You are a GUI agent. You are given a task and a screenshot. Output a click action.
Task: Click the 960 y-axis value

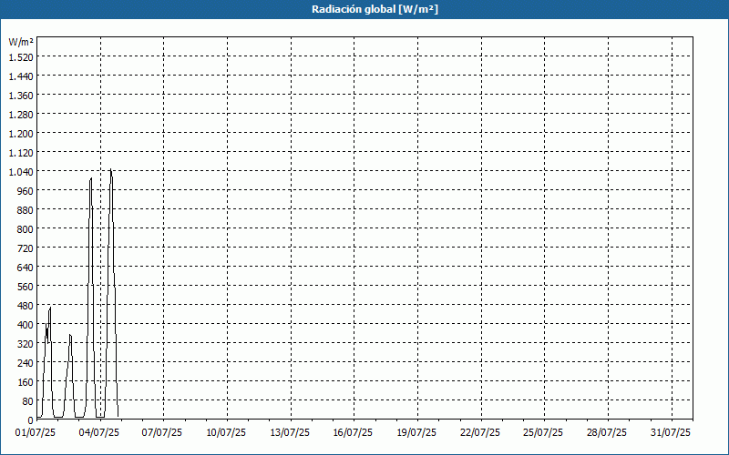click(x=25, y=191)
